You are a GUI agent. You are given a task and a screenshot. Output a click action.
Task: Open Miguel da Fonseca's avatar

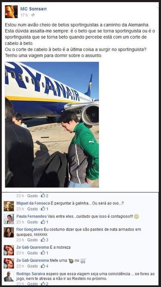coord(9,206)
